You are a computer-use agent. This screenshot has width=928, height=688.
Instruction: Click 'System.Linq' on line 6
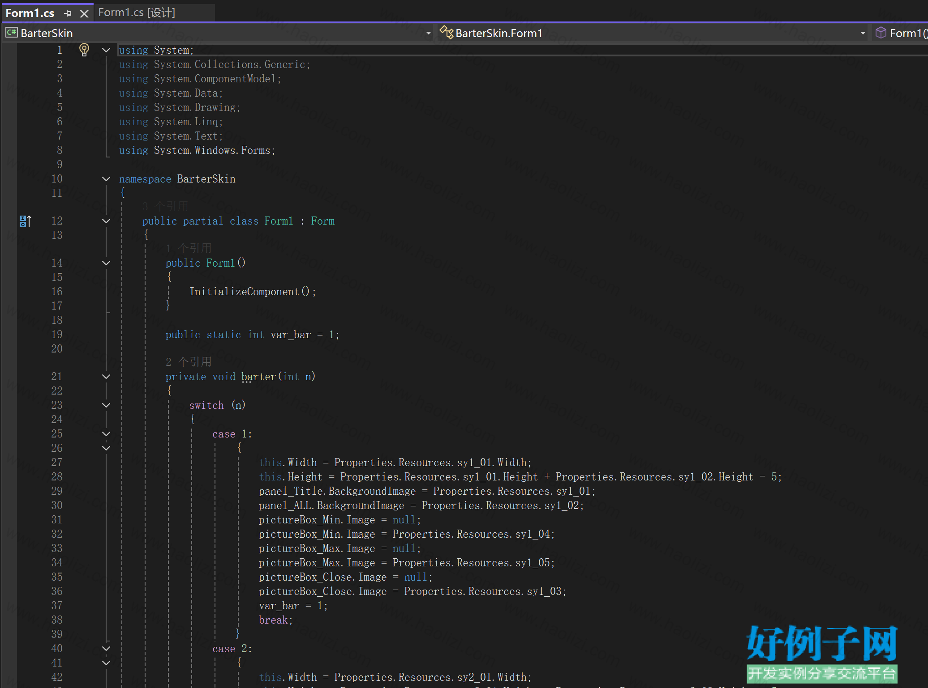point(186,122)
